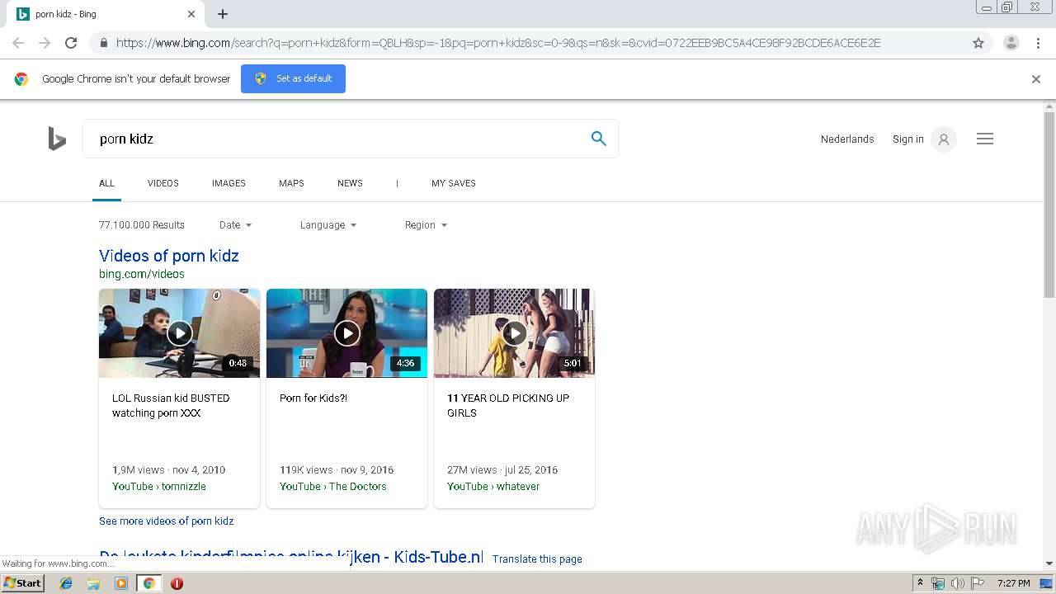Play the 5:01 video thumbnail
This screenshot has width=1056, height=594.
(514, 333)
